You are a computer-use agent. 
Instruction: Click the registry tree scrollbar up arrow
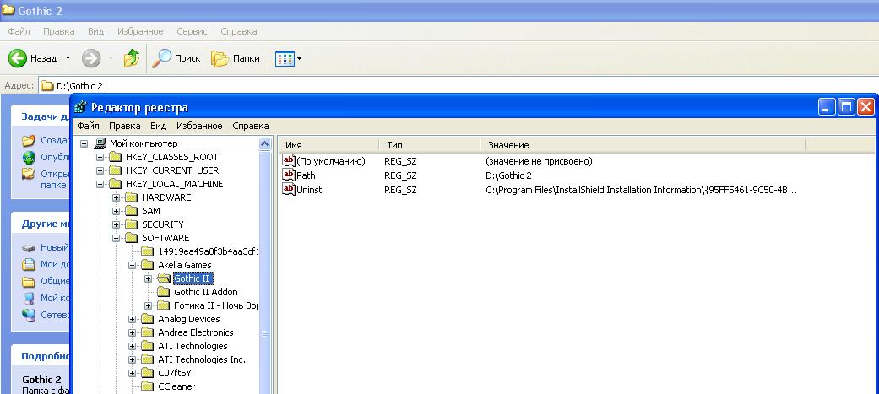click(265, 144)
